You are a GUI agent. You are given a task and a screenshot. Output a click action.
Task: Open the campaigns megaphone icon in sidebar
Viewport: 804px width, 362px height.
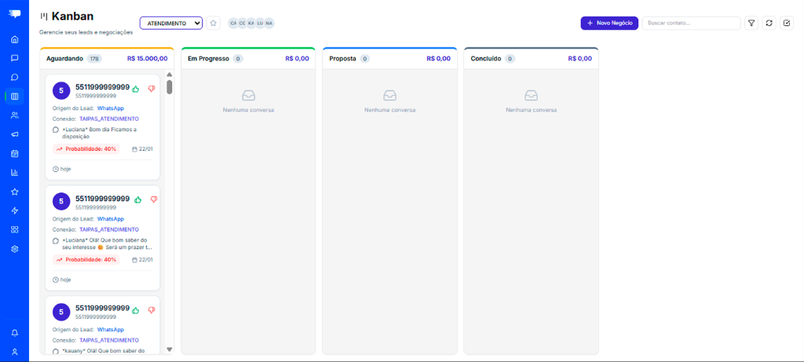15,134
